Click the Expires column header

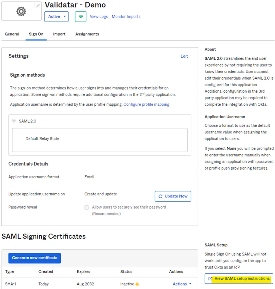[84, 271]
